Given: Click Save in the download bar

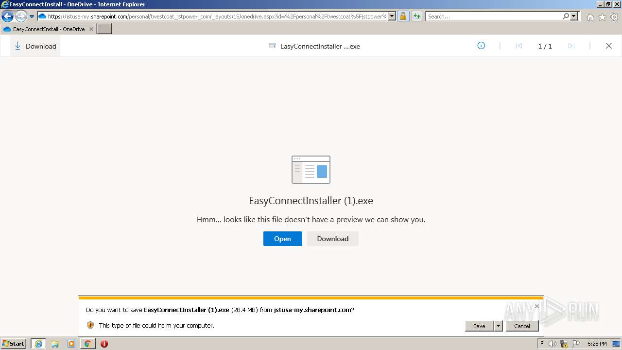Looking at the screenshot, I should pos(479,326).
